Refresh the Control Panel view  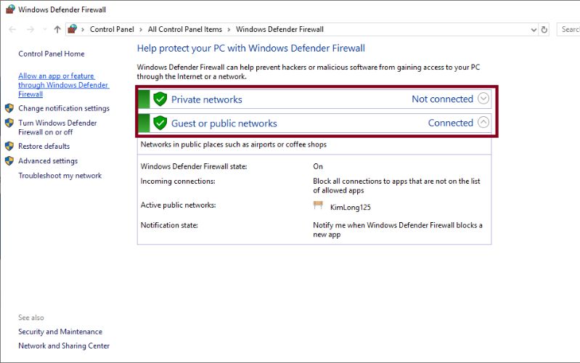coord(544,30)
